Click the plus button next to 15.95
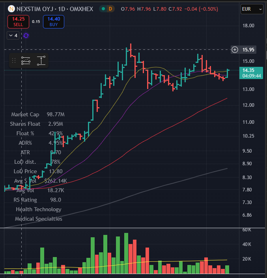 [235, 50]
